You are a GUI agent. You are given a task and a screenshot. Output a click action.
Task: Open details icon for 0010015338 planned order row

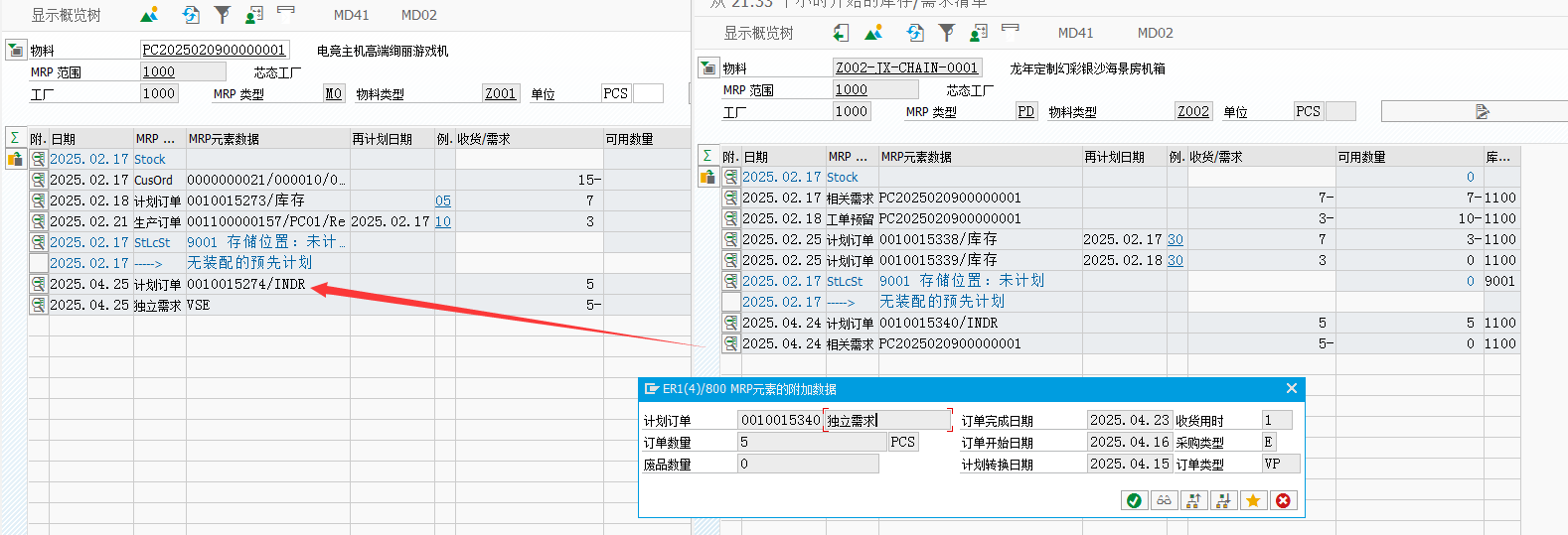730,239
